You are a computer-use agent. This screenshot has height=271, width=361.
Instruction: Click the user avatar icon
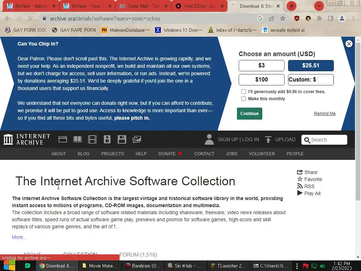pos(209,139)
